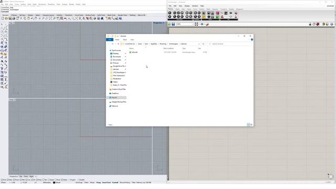This screenshot has width=336, height=189.
Task: Toggle Grid Snap in Rhino status bar
Action: pyautogui.click(x=79, y=183)
